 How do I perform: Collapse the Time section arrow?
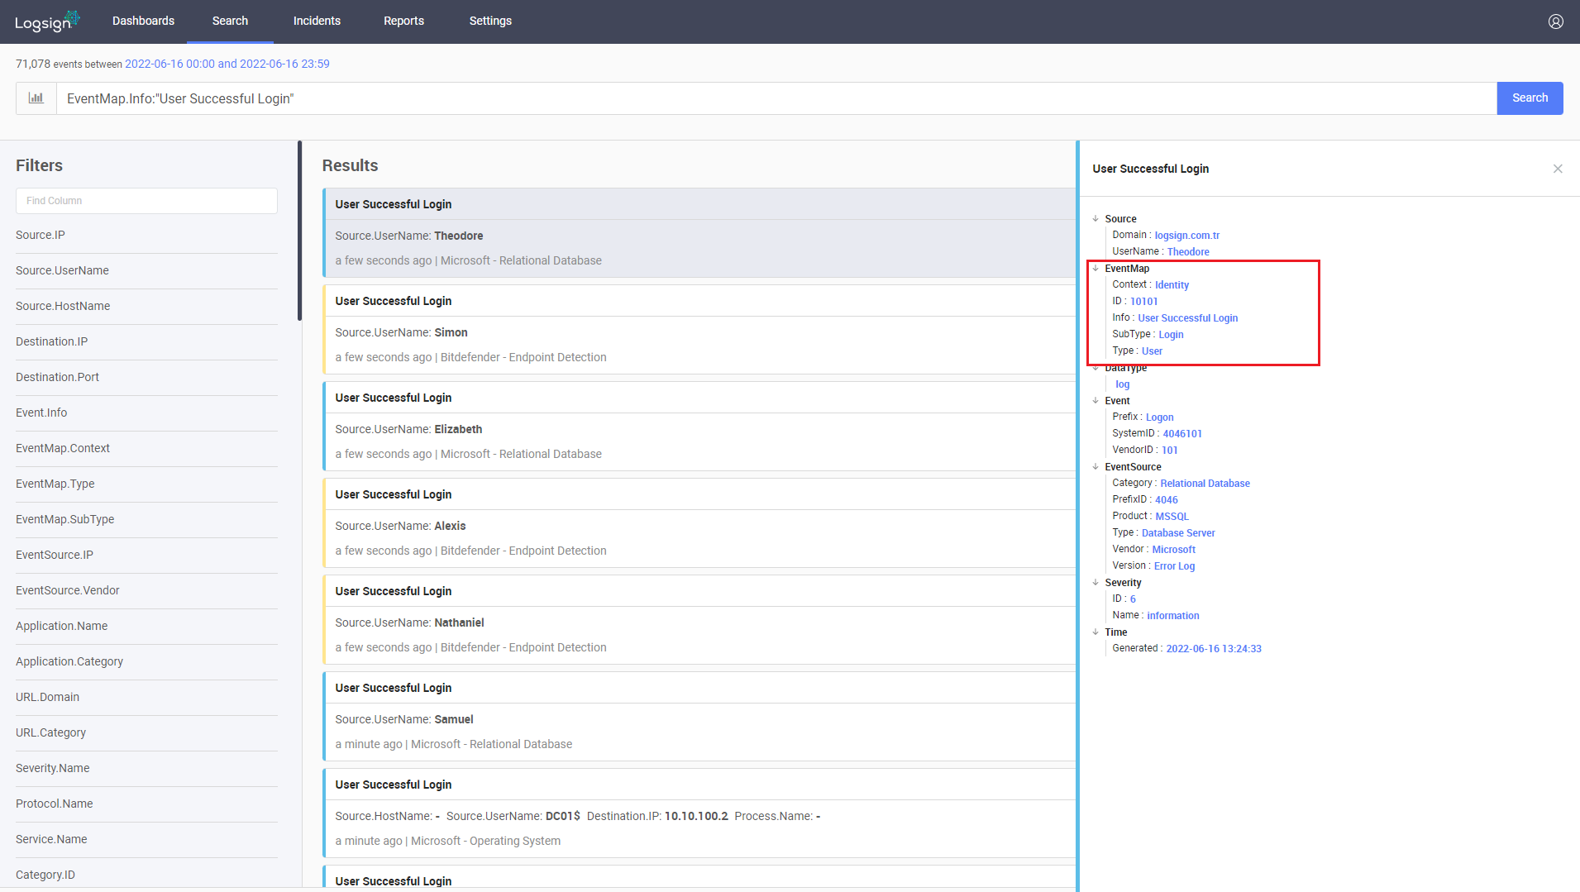tap(1095, 632)
